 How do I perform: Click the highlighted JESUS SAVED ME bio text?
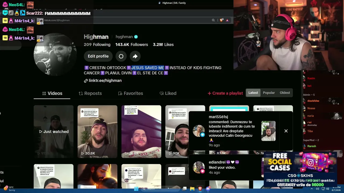pos(148,68)
